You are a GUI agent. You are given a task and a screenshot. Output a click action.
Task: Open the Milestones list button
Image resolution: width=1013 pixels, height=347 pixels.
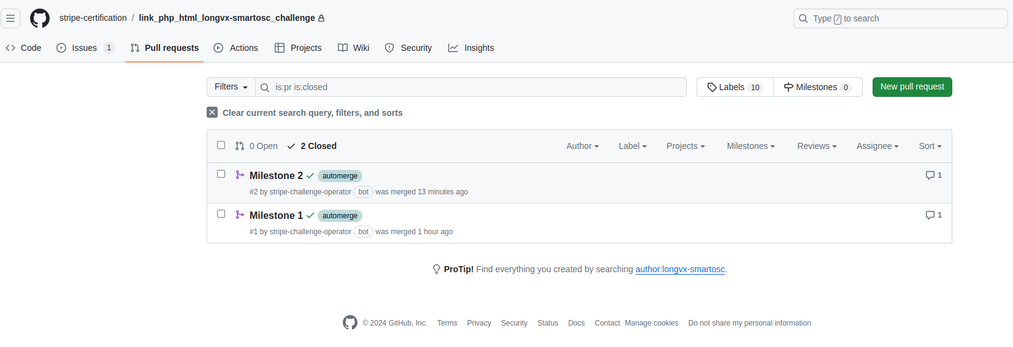click(818, 87)
